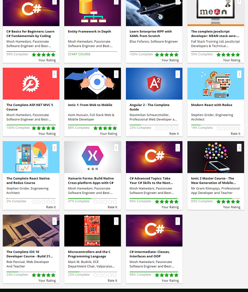Open options menu on Learn Enterprise WPF card
248x292 pixels.
178,2
